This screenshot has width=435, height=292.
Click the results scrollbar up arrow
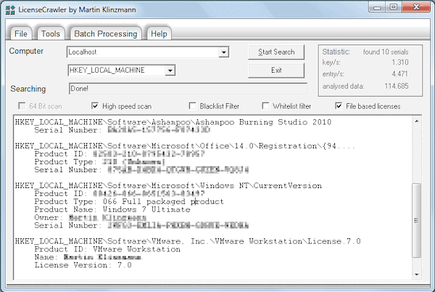point(417,121)
